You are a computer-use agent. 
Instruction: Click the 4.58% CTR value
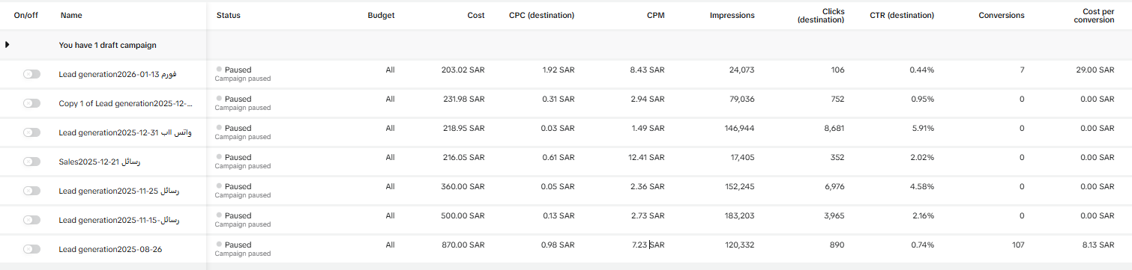[922, 186]
